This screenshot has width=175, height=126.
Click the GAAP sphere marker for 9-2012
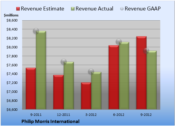(x=146, y=51)
